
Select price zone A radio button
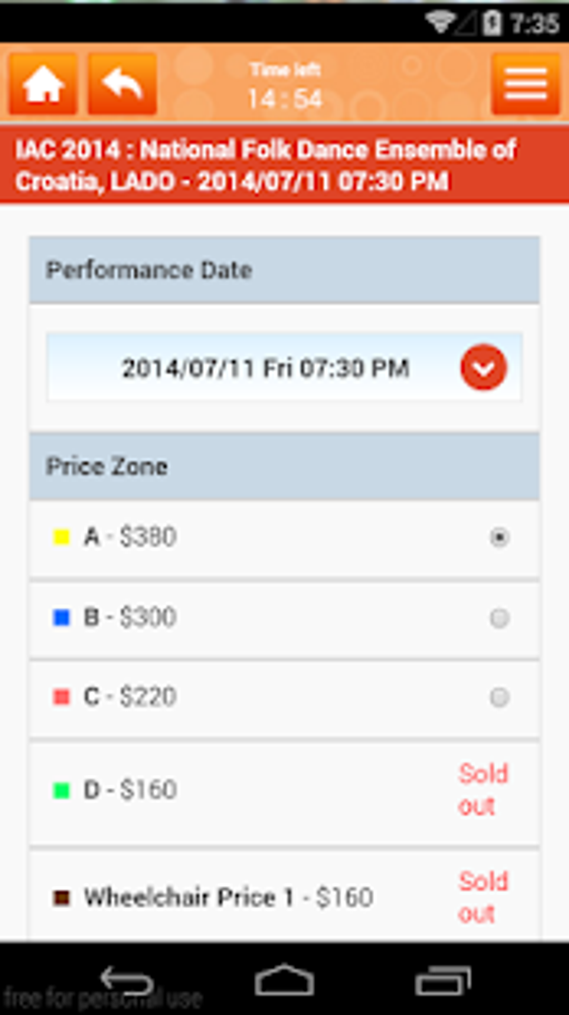(499, 537)
